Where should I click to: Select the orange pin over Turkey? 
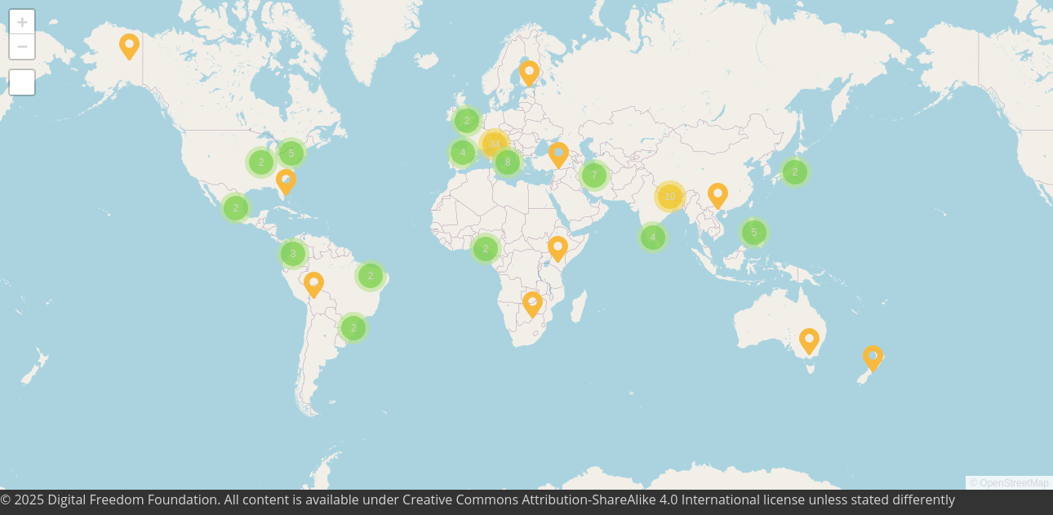558,154
